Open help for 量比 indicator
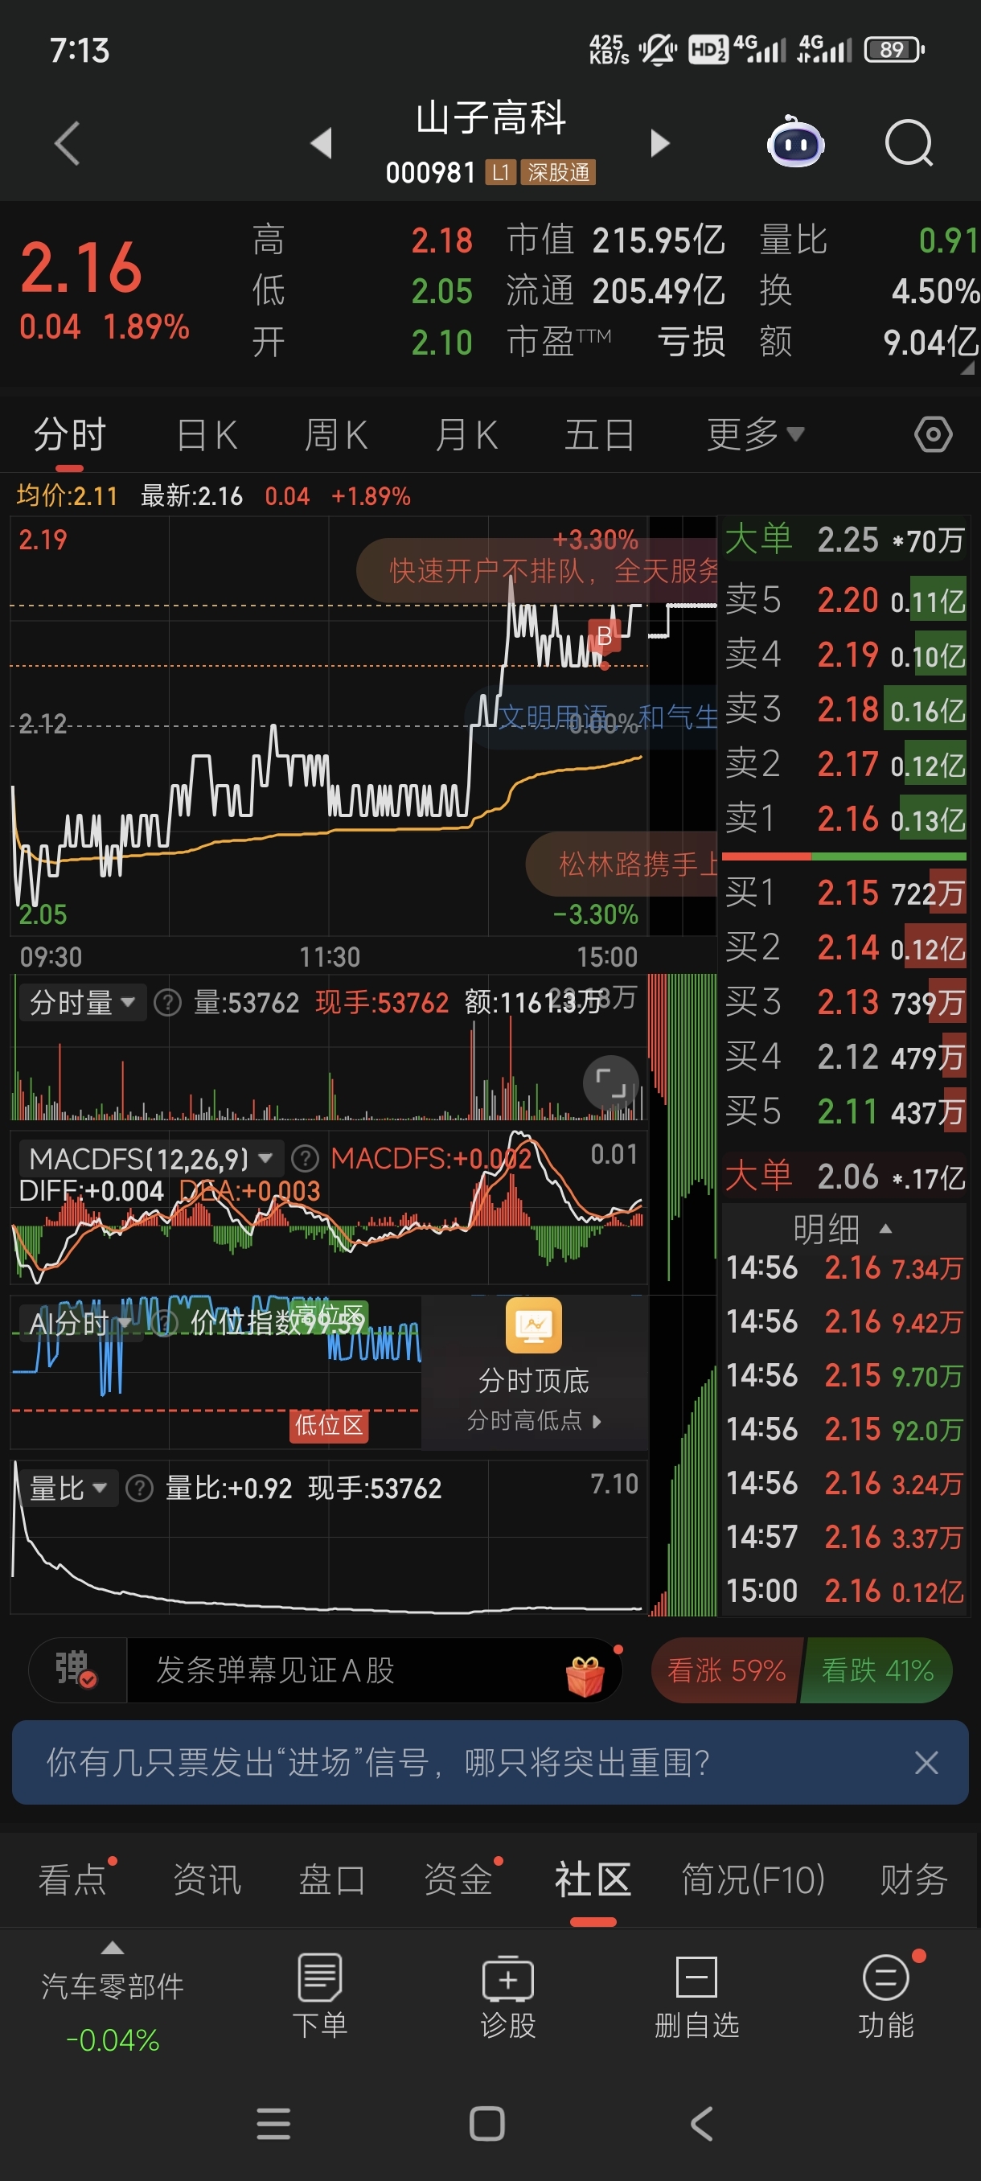 (x=139, y=1488)
